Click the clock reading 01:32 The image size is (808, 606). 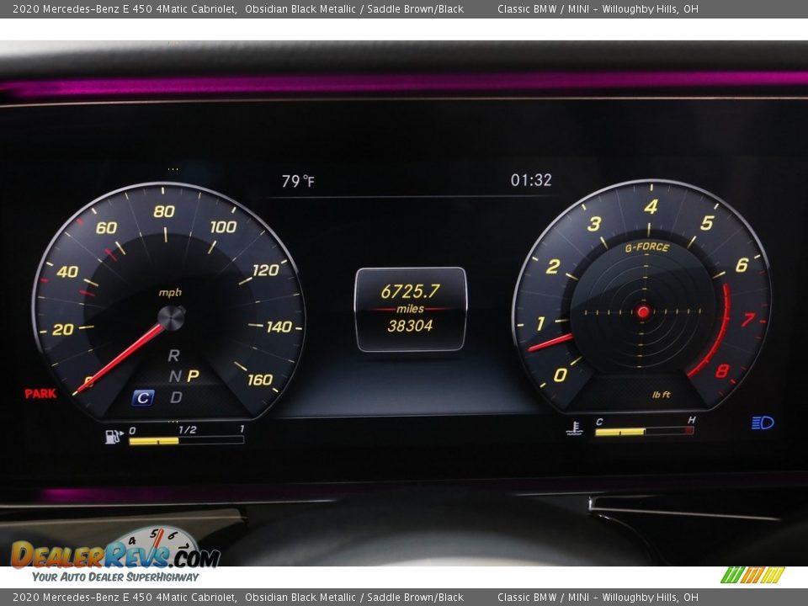tap(531, 180)
